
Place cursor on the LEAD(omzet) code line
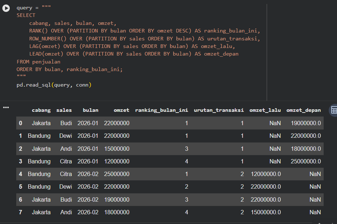(134, 54)
